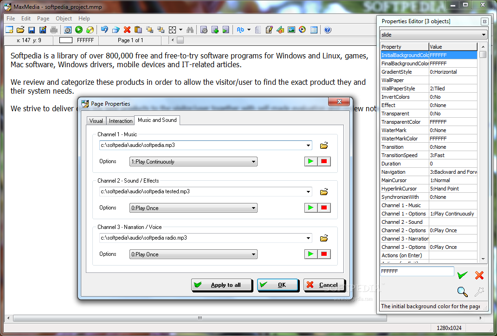Open the Ab text tool dropdown arrow
Image resolution: width=497 pixels, height=336 pixels.
(x=249, y=30)
